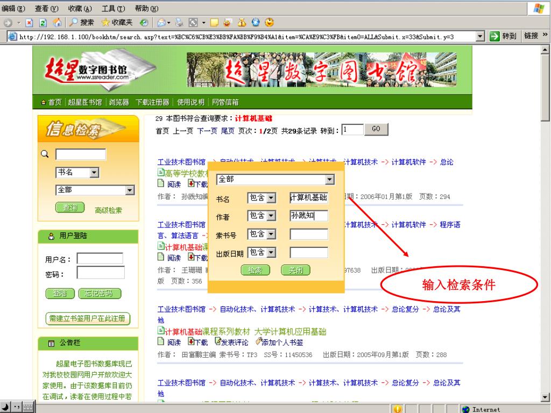Open 浏览器 navigation link

[119, 102]
